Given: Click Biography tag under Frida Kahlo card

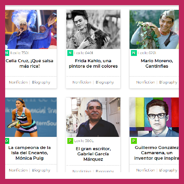Looking at the screenshot, I should pyautogui.click(x=105, y=82).
